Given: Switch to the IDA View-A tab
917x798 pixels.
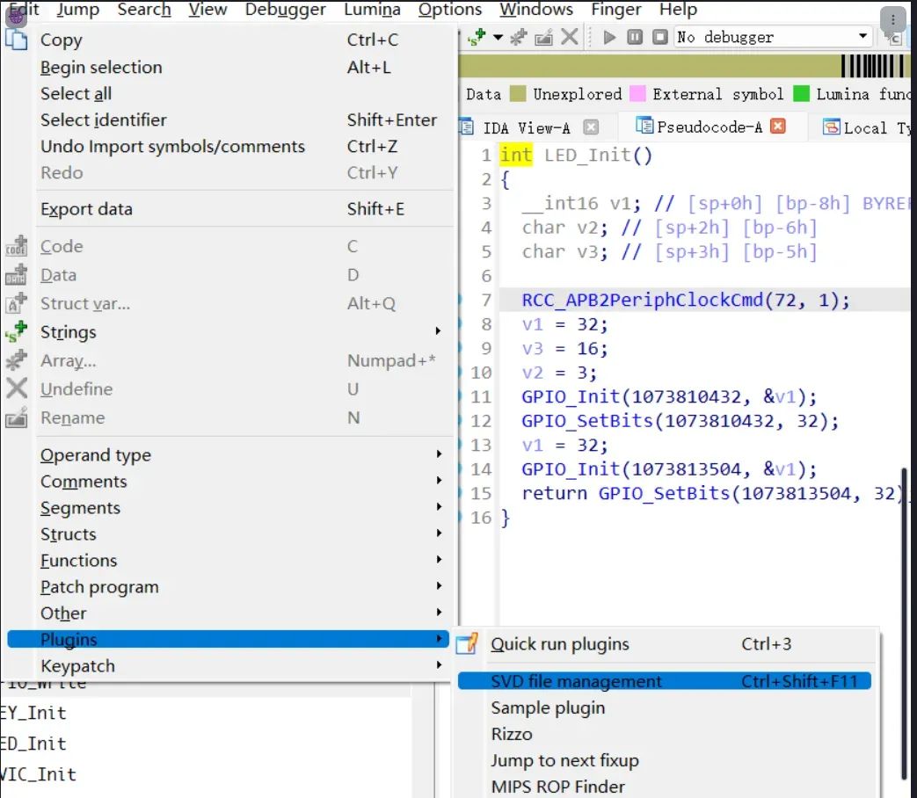Looking at the screenshot, I should [528, 127].
